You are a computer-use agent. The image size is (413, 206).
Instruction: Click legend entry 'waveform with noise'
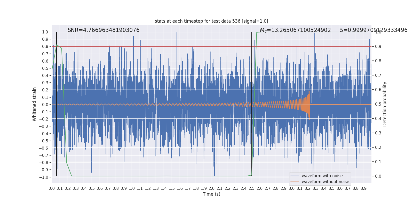tap(322, 176)
